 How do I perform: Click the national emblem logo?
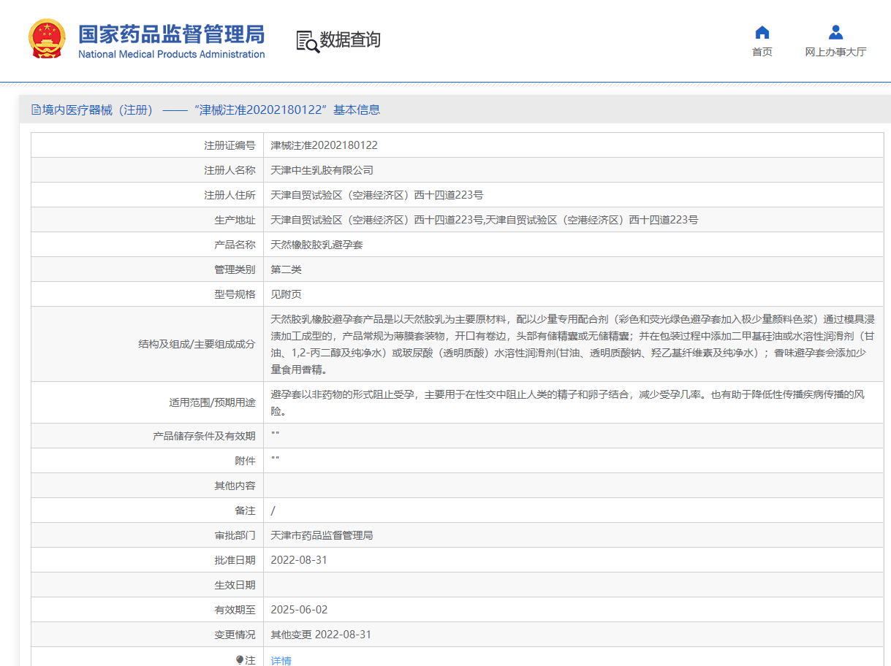[47, 39]
